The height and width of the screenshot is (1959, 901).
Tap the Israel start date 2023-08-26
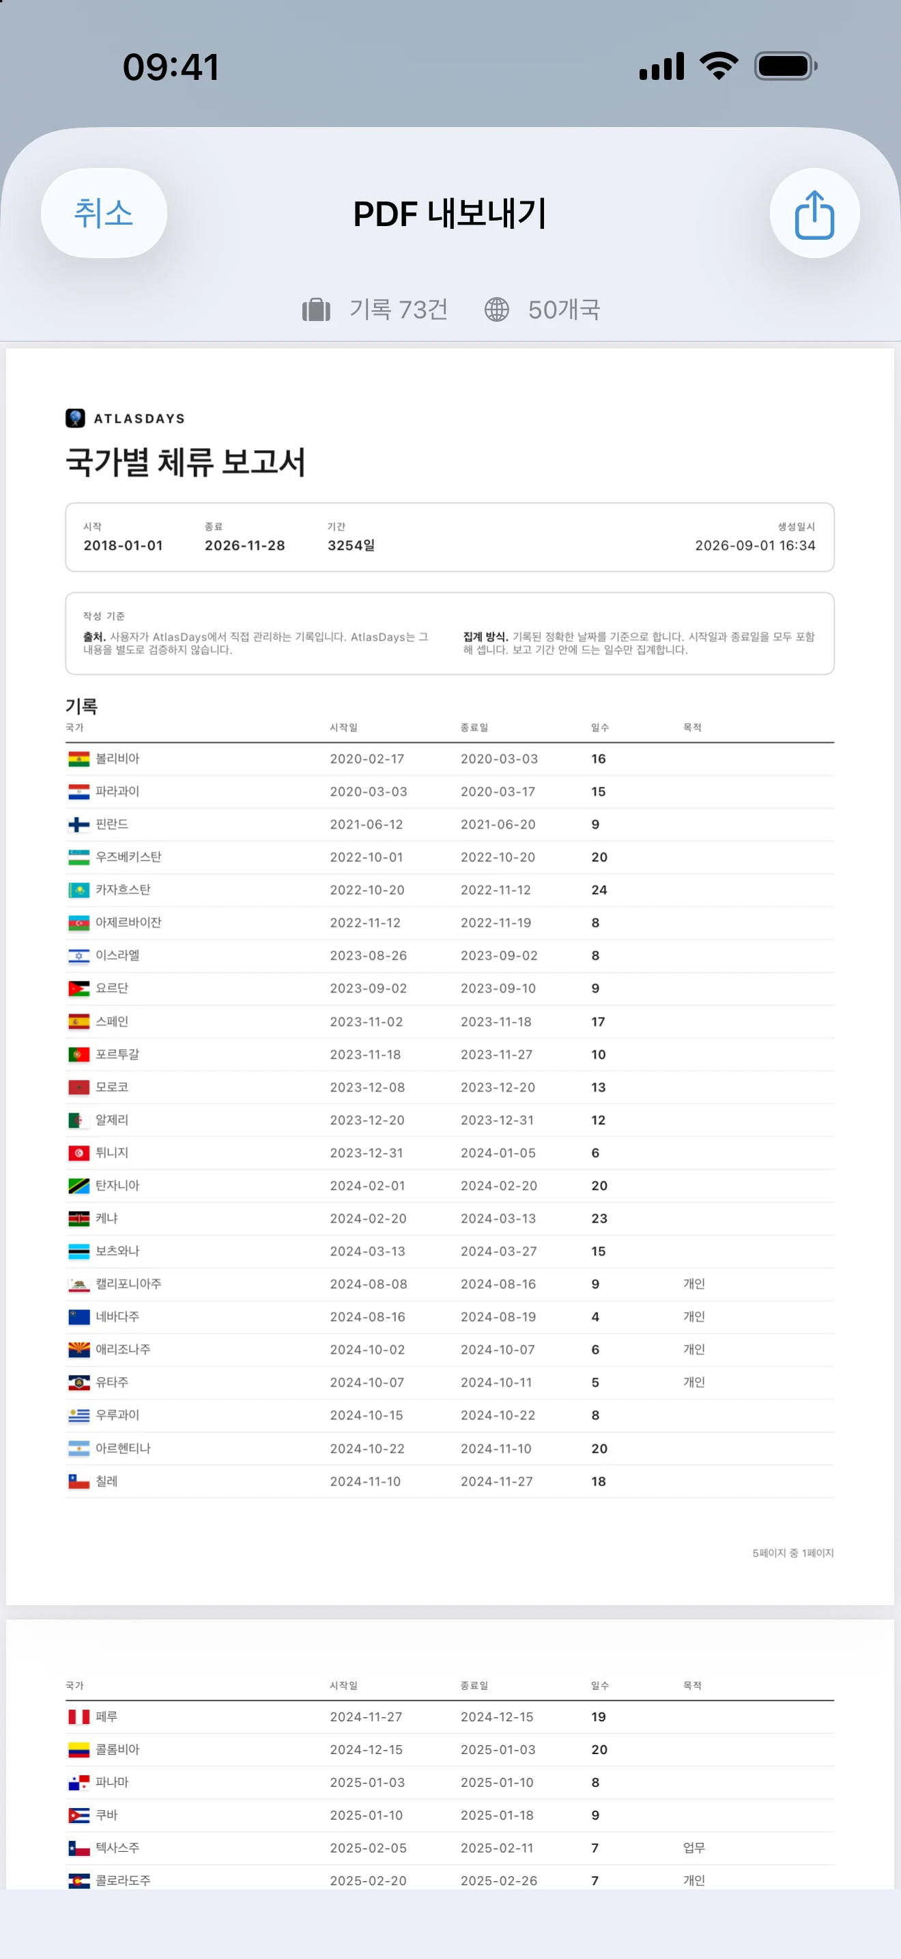pos(369,956)
